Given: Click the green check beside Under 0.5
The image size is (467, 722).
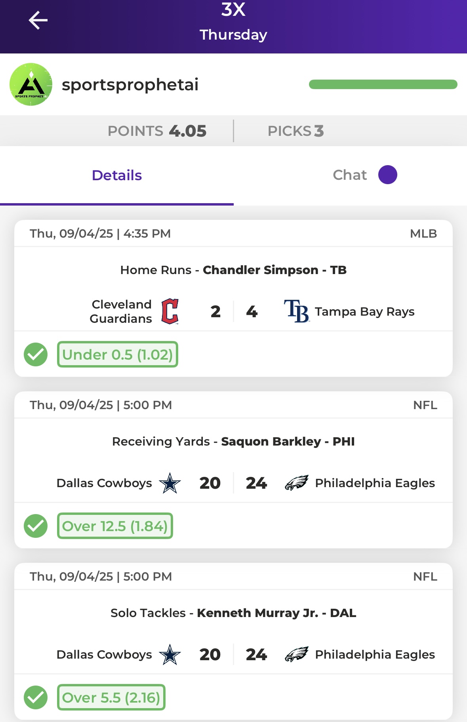Looking at the screenshot, I should point(36,354).
